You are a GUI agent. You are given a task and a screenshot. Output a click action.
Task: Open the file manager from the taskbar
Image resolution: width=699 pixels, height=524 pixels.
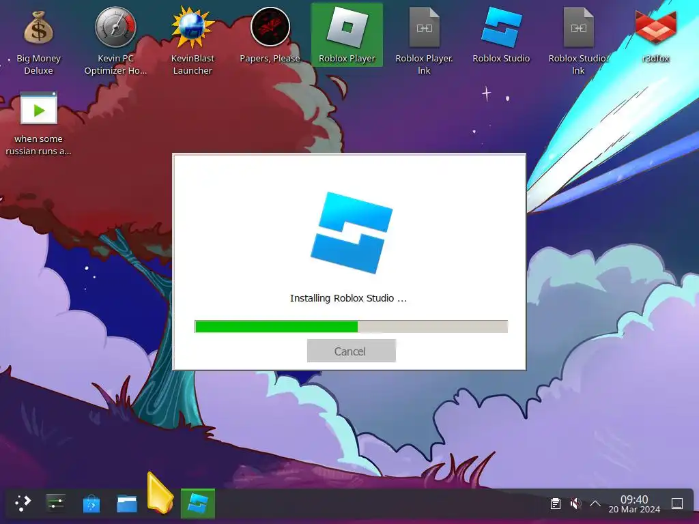coord(126,503)
